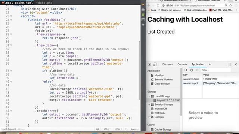The width and height of the screenshot is (239, 134).
Task: Toggle INS insert mode in status bar
Action: coord(97,129)
